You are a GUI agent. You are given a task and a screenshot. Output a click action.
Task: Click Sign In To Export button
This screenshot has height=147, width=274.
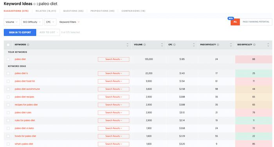coord(20,33)
